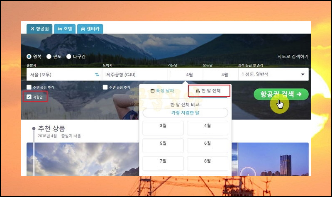
Task: Swap origin and destination arrows icon
Action: (x=97, y=75)
